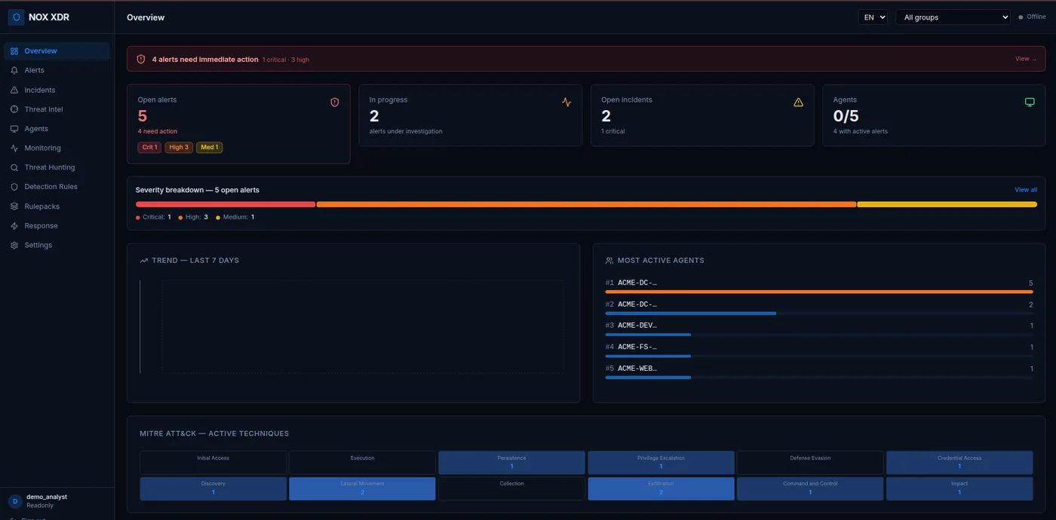Click the red Critical severity bar segment

point(226,204)
